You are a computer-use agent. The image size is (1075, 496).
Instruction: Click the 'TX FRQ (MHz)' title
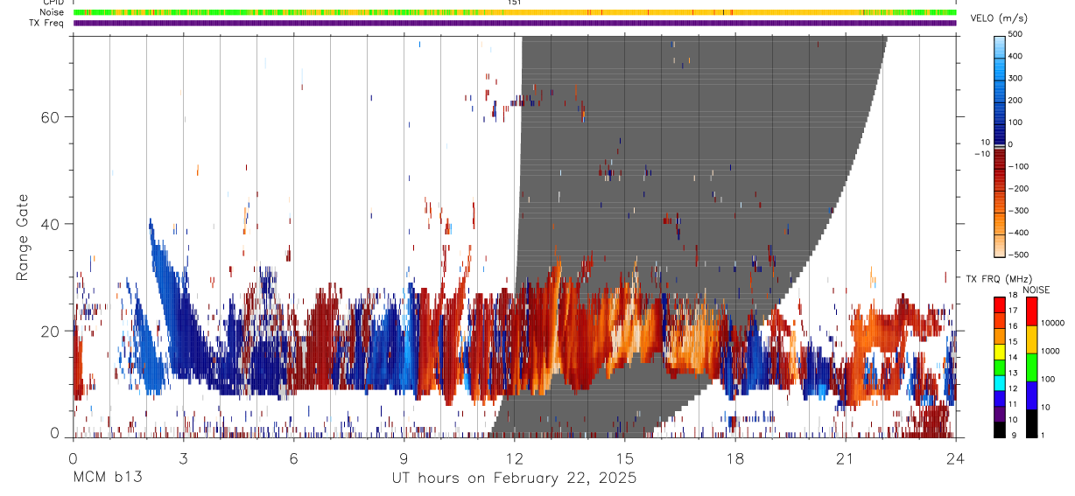click(x=1000, y=279)
